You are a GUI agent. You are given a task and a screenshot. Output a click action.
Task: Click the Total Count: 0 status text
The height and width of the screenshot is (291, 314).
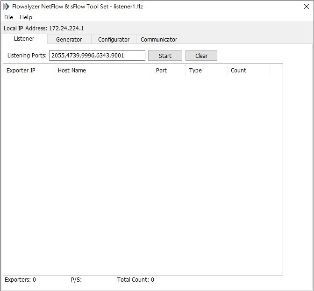[136, 280]
